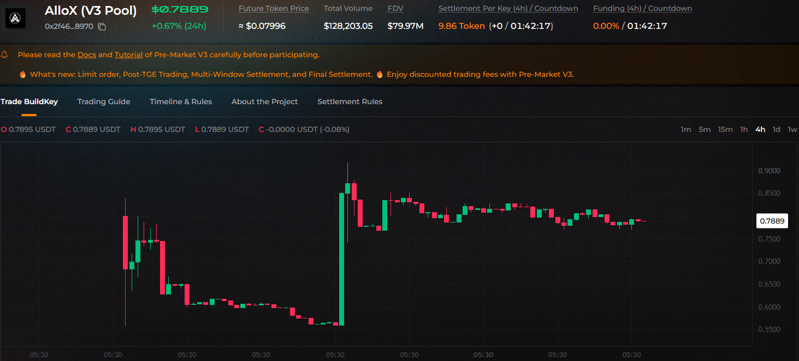Open the Tutorial link
799x361 pixels.
click(129, 55)
